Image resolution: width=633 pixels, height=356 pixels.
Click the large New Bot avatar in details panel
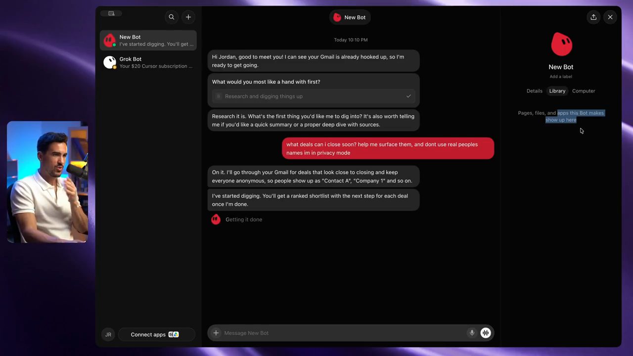[561, 44]
